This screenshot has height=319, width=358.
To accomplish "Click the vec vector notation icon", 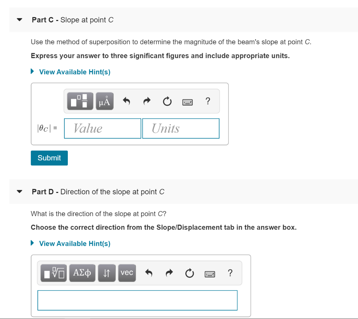I will [x=127, y=273].
